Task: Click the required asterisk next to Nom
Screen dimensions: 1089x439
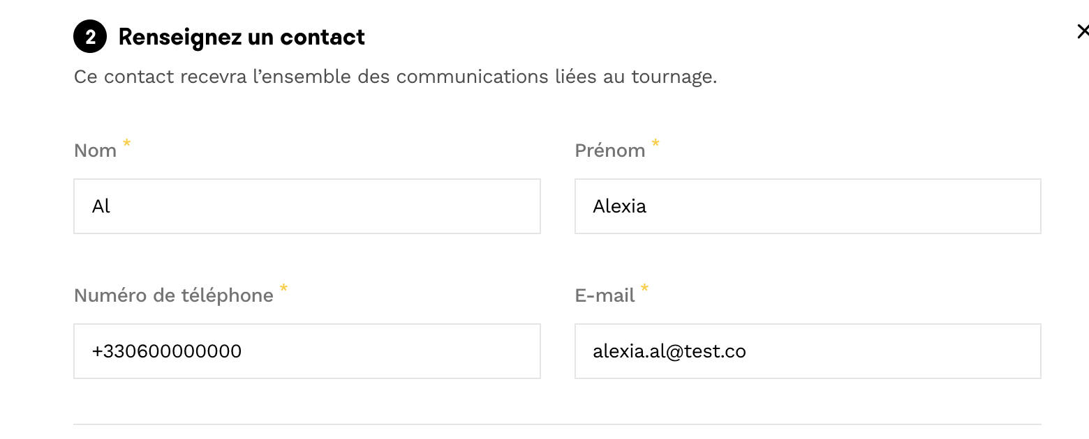Action: pos(127,144)
